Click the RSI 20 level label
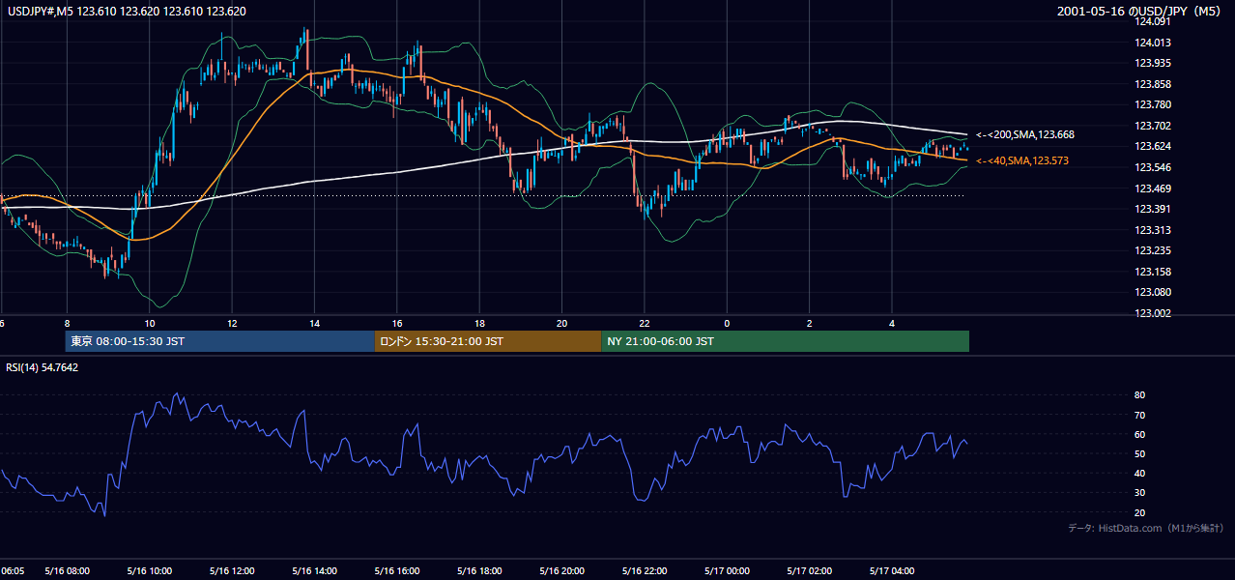The height and width of the screenshot is (580, 1235). [x=1139, y=512]
